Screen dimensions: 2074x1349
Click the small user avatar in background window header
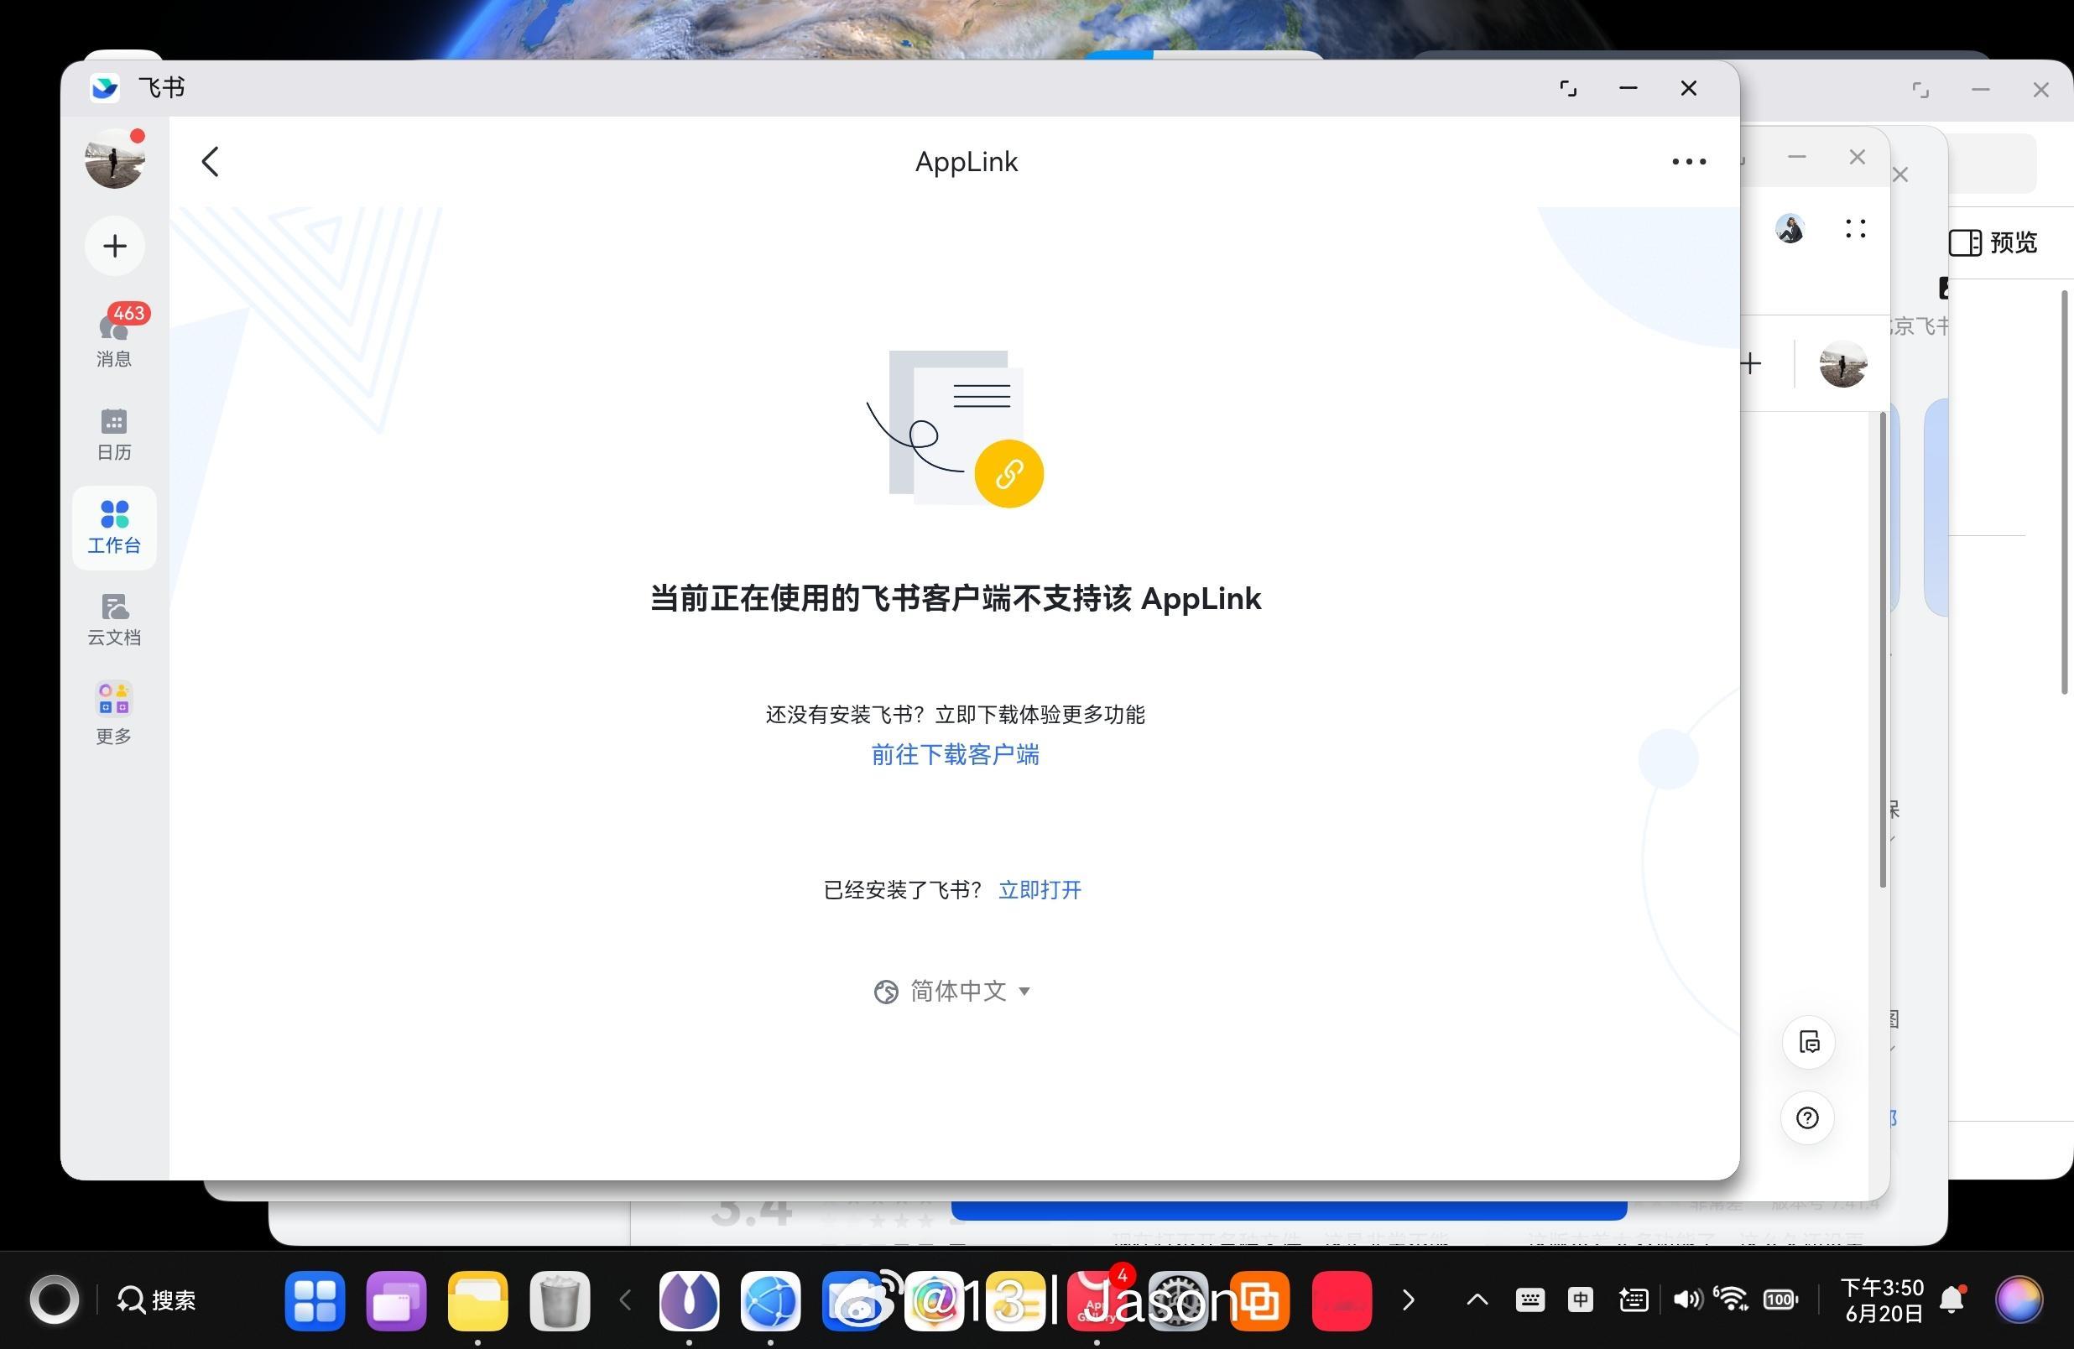coord(1790,228)
